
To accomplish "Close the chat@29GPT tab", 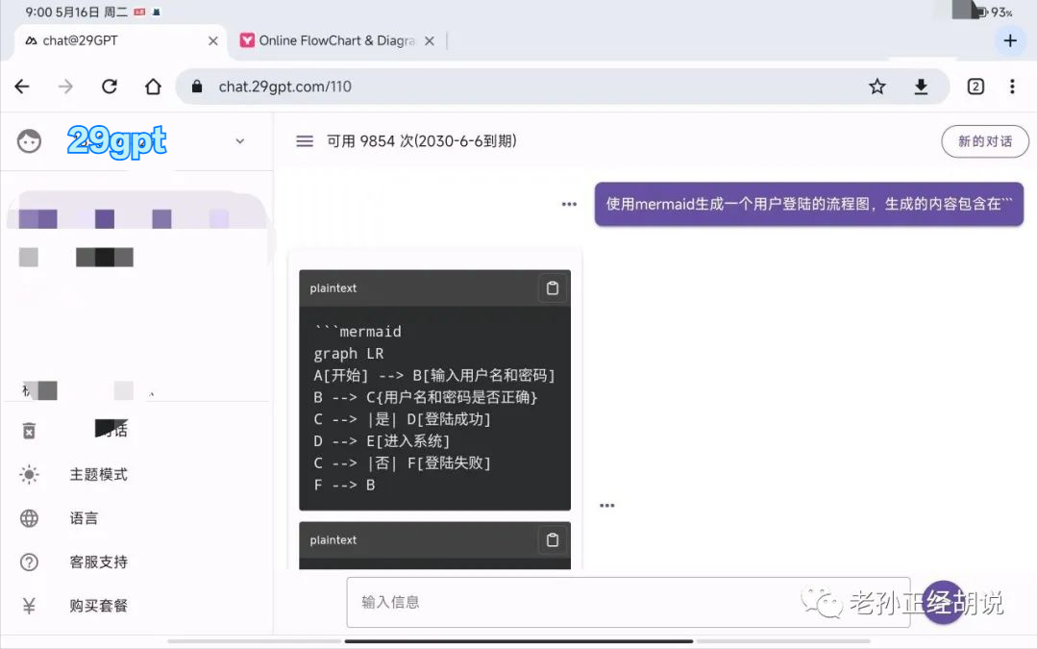I will click(x=213, y=41).
